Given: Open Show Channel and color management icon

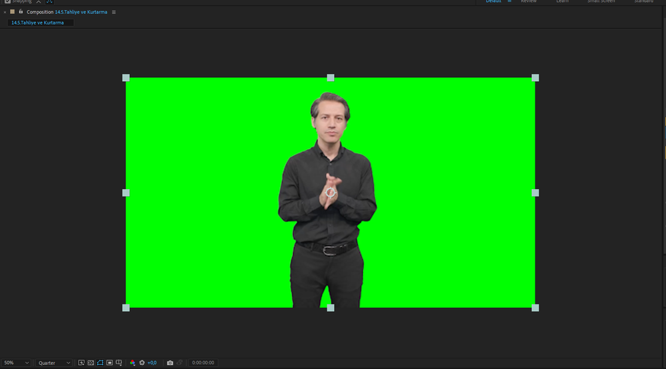Looking at the screenshot, I should [x=133, y=362].
